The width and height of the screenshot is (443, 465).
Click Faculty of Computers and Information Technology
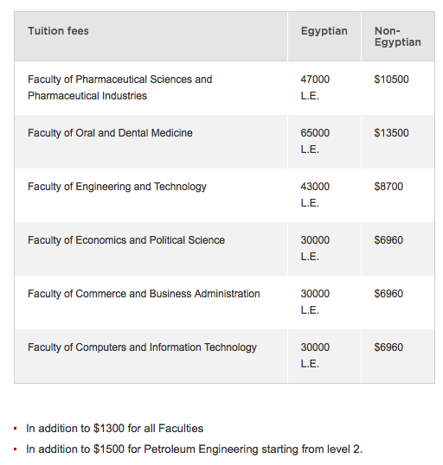pos(142,347)
